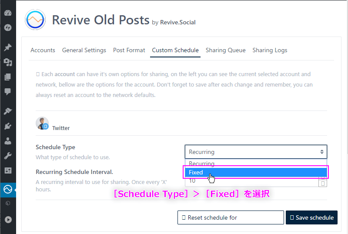Open the Plugins plug icon
This screenshot has height=234, width=348.
(x=8, y=126)
